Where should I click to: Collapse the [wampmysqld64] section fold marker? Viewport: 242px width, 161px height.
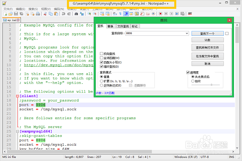click(x=17, y=132)
